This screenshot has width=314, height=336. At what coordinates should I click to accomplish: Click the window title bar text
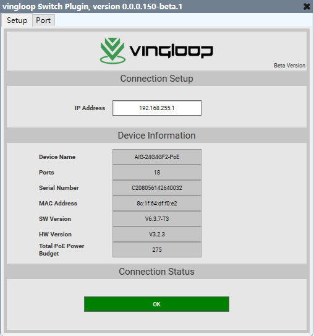pyautogui.click(x=93, y=7)
